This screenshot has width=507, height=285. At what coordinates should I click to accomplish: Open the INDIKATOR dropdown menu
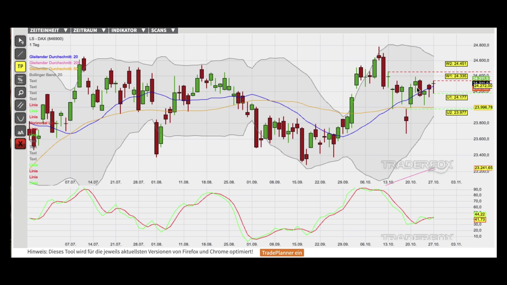click(128, 30)
